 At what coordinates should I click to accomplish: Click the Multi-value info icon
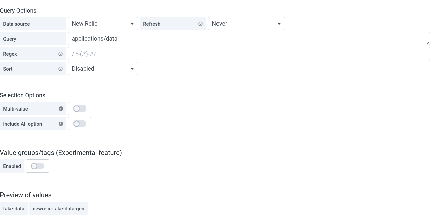coord(61,109)
